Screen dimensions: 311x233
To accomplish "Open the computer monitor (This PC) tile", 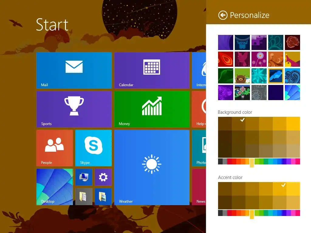I will pos(84,177).
